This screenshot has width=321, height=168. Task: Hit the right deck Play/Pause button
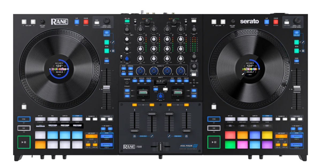(214, 142)
